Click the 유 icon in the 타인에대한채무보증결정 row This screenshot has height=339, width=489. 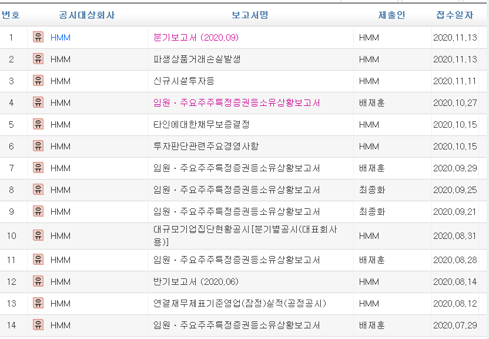(38, 124)
